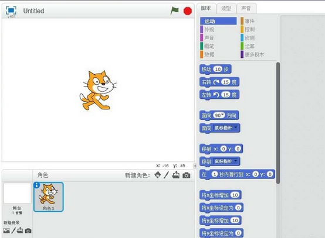Image resolution: width=325 pixels, height=238 pixels.
Task: Click the red stop sign button
Action: point(188,11)
